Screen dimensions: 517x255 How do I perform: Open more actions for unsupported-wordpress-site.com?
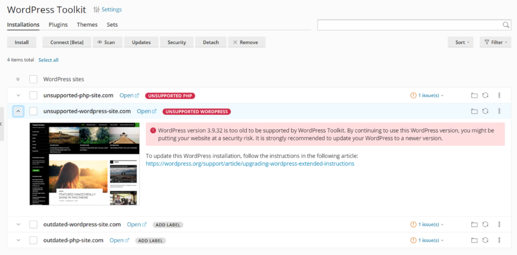(x=499, y=111)
